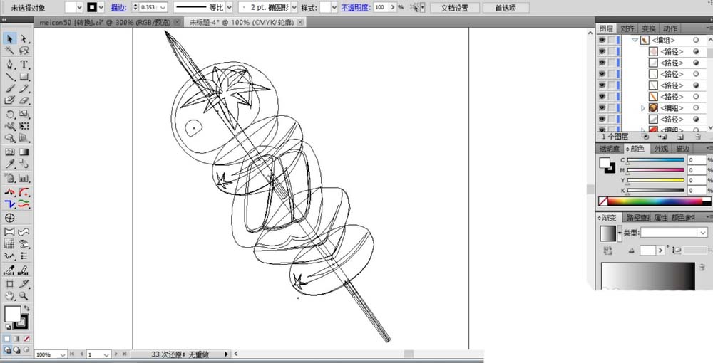Create new layer in Layers panel
Screen dimensions: 713x363
679,136
